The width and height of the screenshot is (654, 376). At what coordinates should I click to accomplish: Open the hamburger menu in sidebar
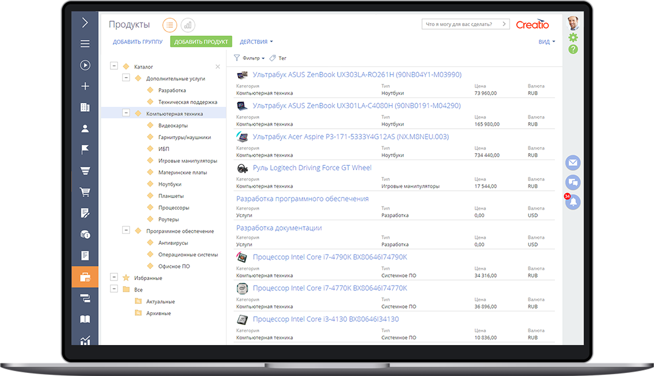pos(85,44)
